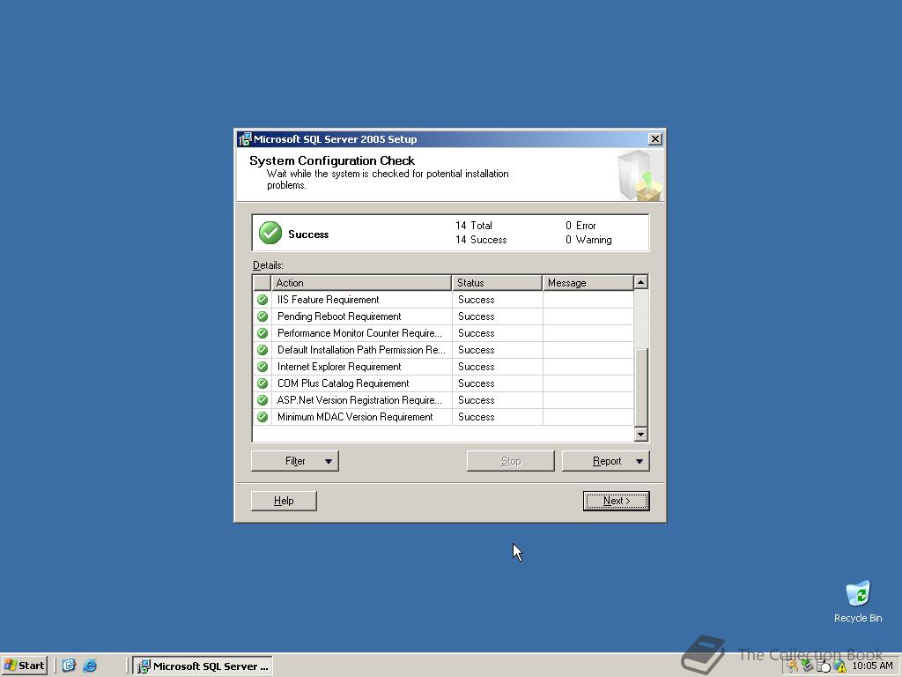Click the System Configuration Check heading
This screenshot has width=902, height=677.
tap(332, 160)
